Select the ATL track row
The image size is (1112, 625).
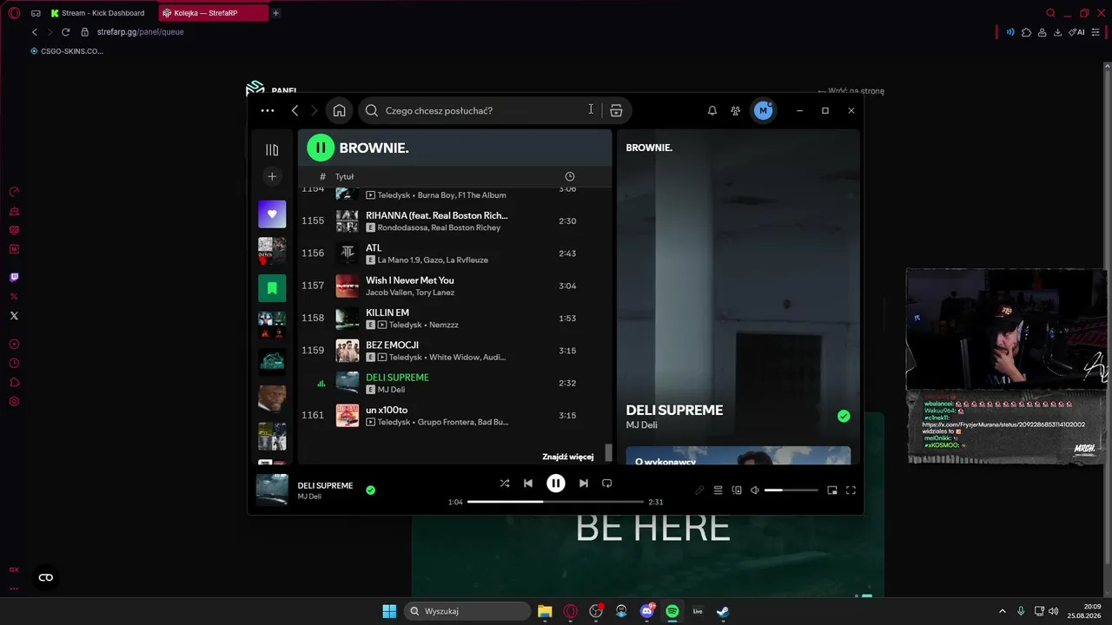pyautogui.click(x=455, y=253)
